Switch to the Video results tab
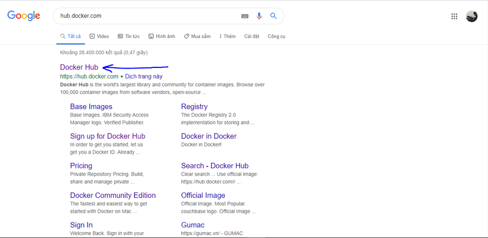This screenshot has width=488, height=238. 99,37
